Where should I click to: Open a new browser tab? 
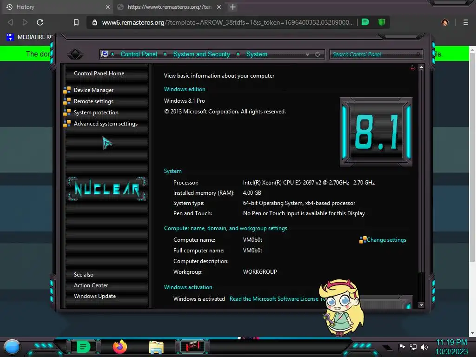pos(233,7)
